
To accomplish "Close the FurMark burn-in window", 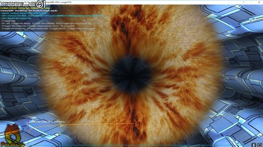I will (x=259, y=2).
